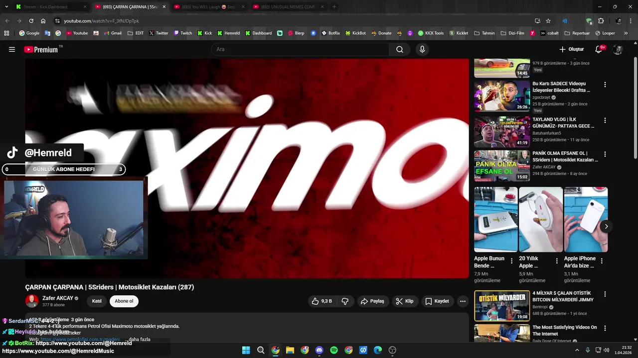Open OBS Studio from the taskbar

click(x=392, y=350)
